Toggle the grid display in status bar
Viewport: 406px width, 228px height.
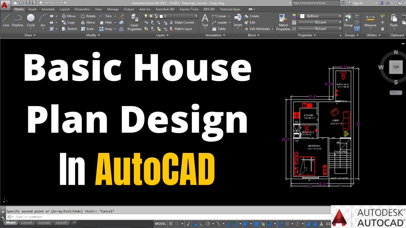pos(171,224)
